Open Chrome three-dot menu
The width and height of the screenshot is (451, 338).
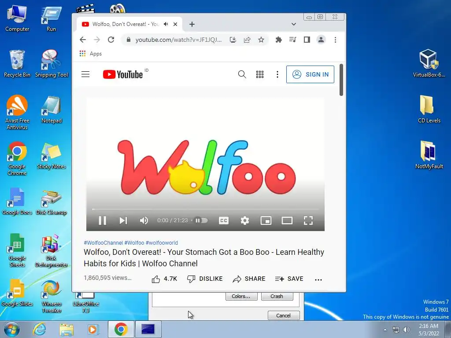pyautogui.click(x=335, y=40)
